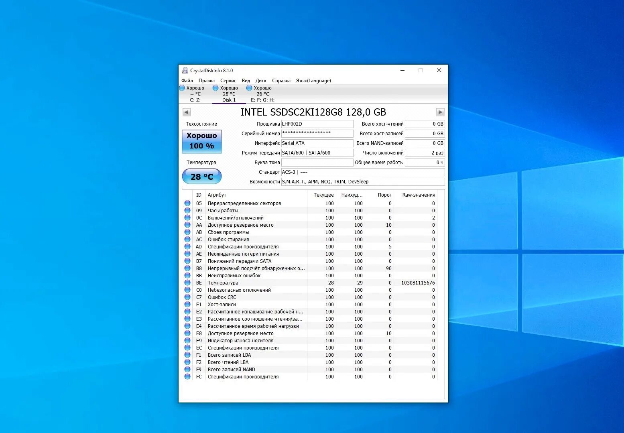Click the Число включений value 2 раз
This screenshot has width=624, height=433.
tap(425, 153)
